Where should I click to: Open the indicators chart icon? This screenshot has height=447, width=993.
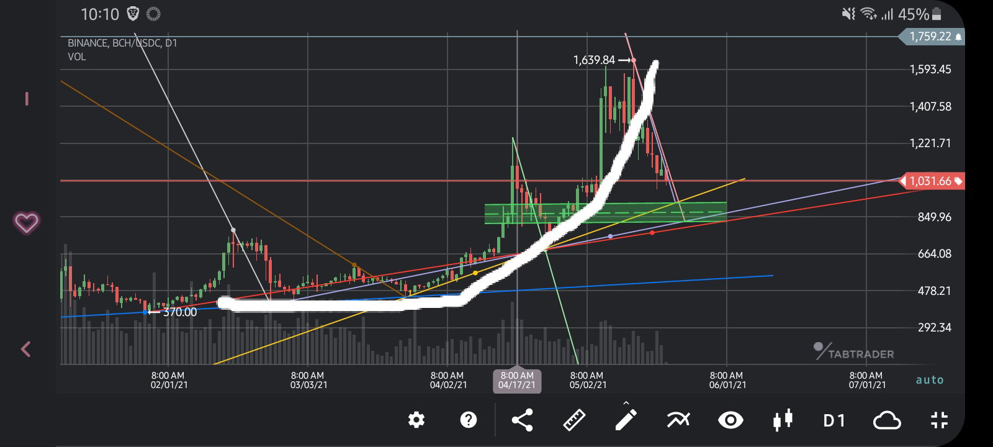tap(678, 420)
